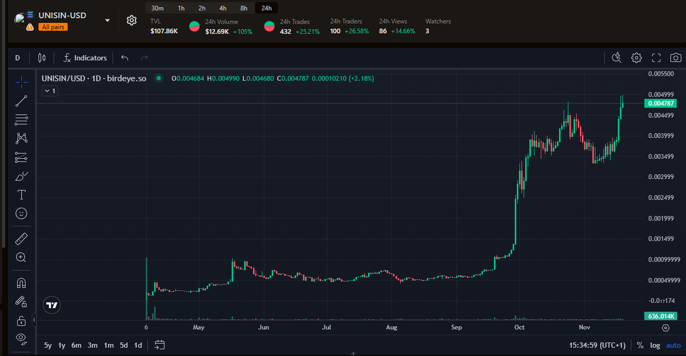Open the emoji icons tool
686x356 pixels.
[x=21, y=213]
